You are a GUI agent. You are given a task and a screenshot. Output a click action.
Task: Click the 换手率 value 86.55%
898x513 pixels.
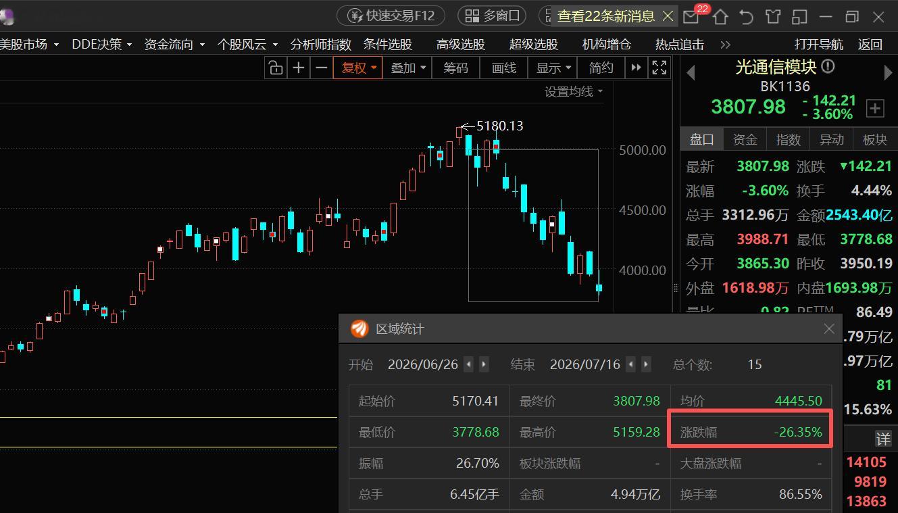pos(801,494)
